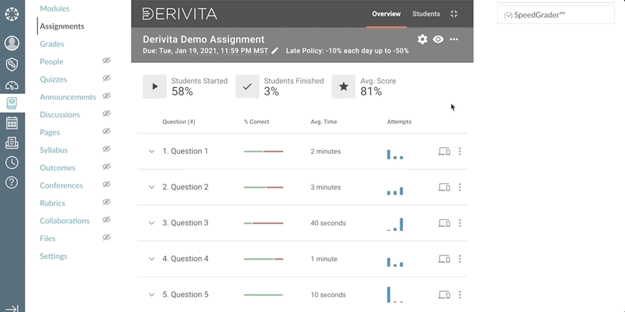Viewport: 625px width, 312px height.
Task: Open the assignment header three-dots menu
Action: click(x=454, y=40)
